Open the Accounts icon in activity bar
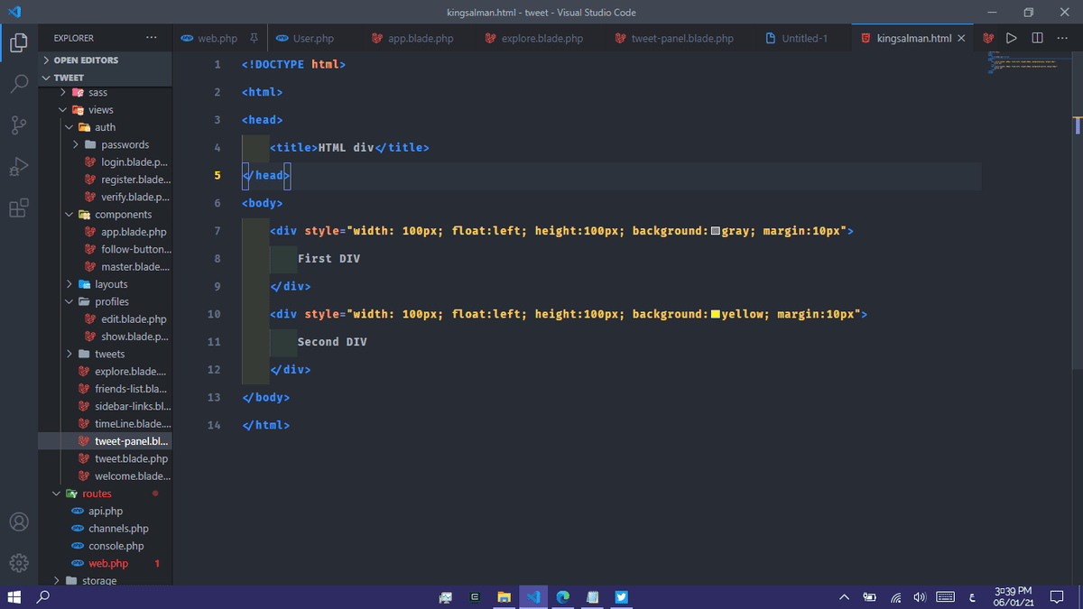 19,522
